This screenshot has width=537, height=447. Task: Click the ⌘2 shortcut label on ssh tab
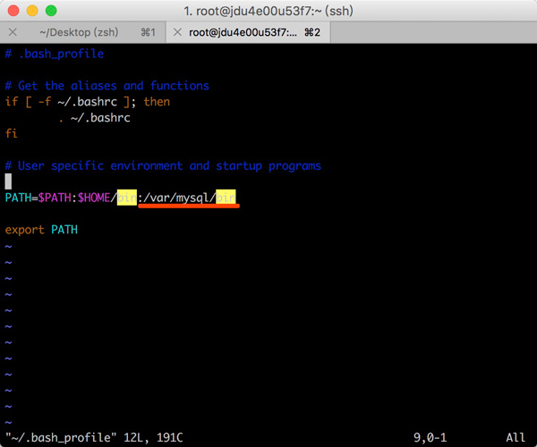(312, 32)
